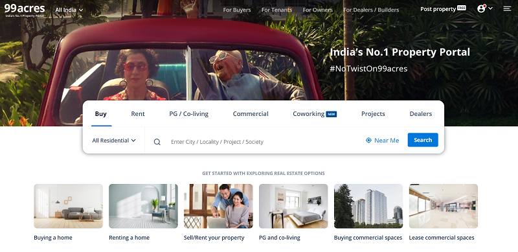Click the Near Me link
The image size is (518, 252).
382,140
